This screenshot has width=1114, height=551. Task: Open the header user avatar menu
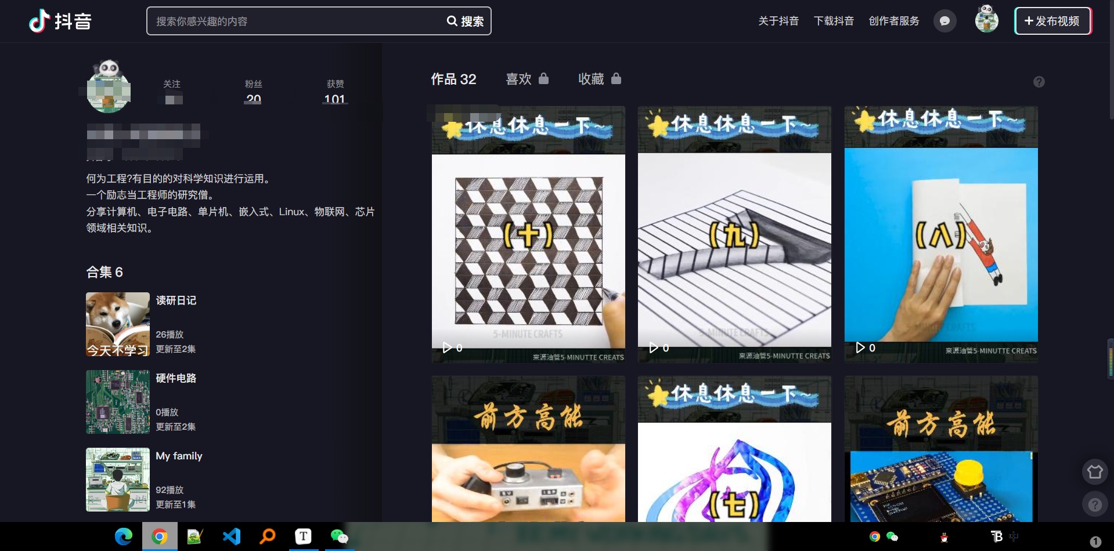click(x=986, y=19)
